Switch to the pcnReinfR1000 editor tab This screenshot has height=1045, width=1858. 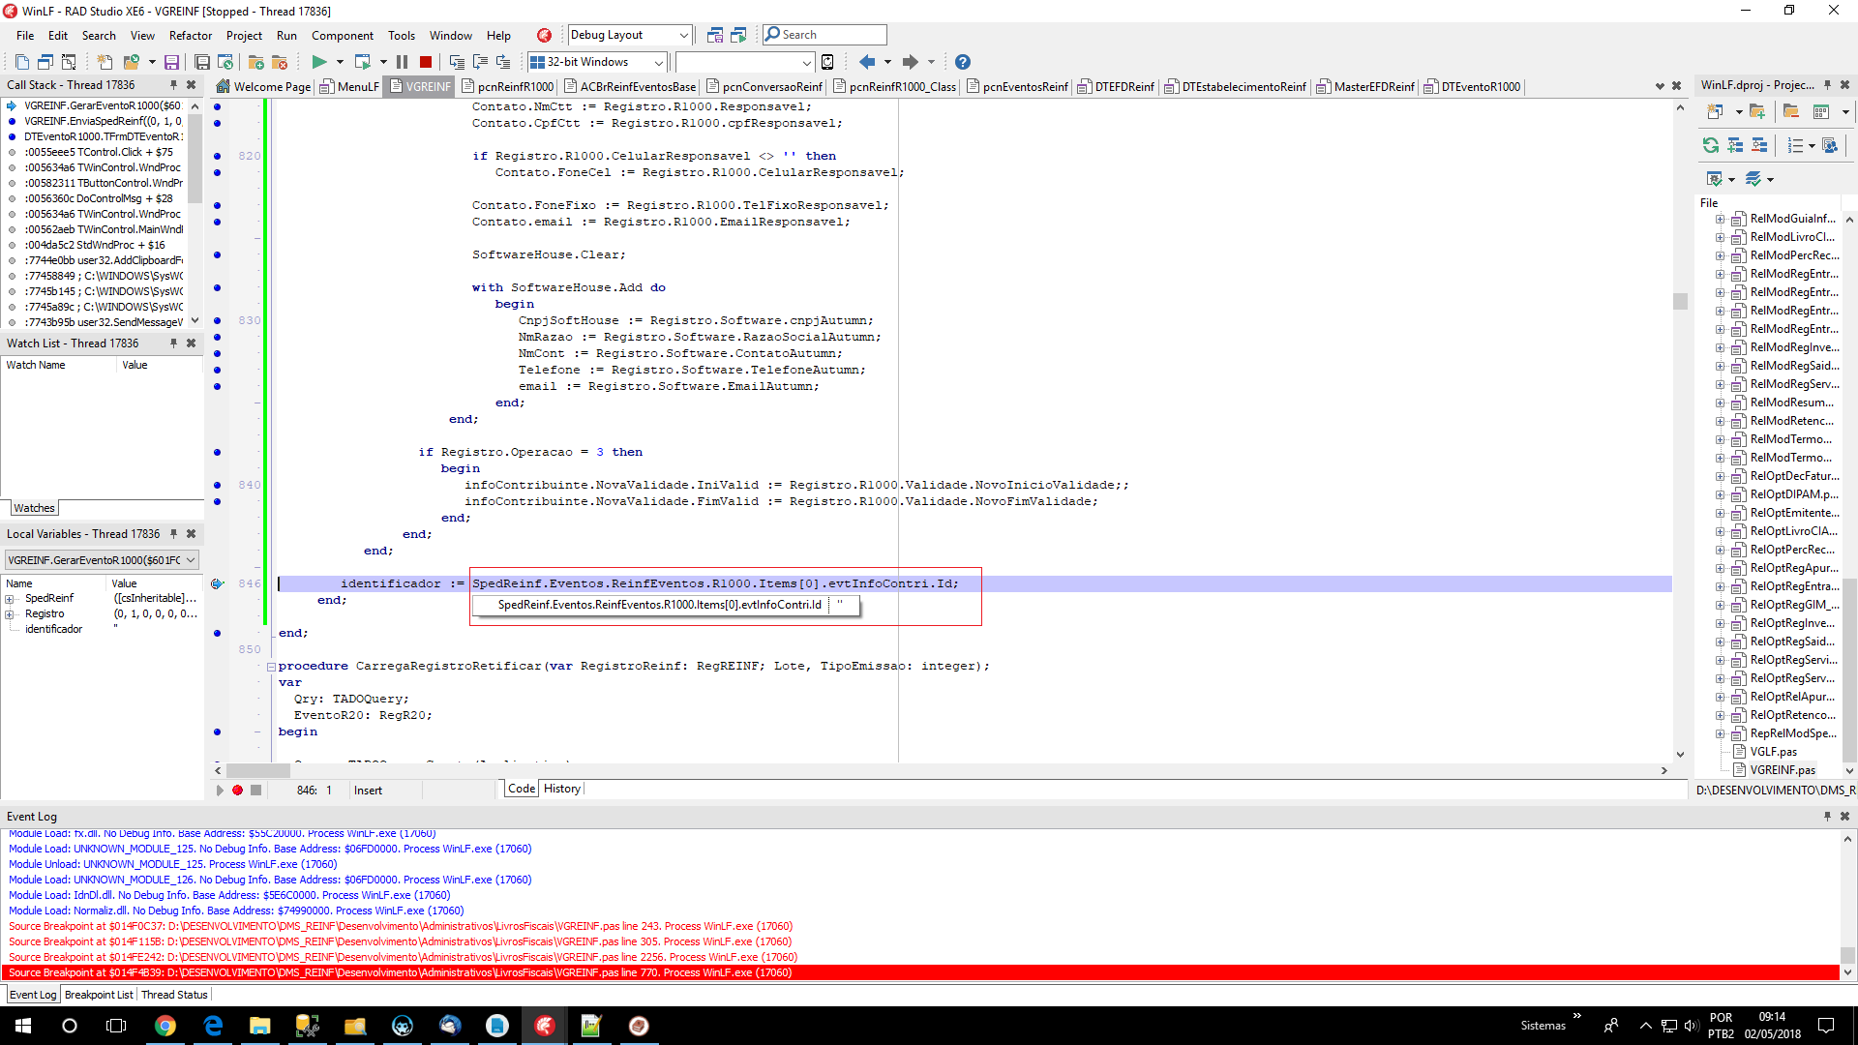[507, 87]
